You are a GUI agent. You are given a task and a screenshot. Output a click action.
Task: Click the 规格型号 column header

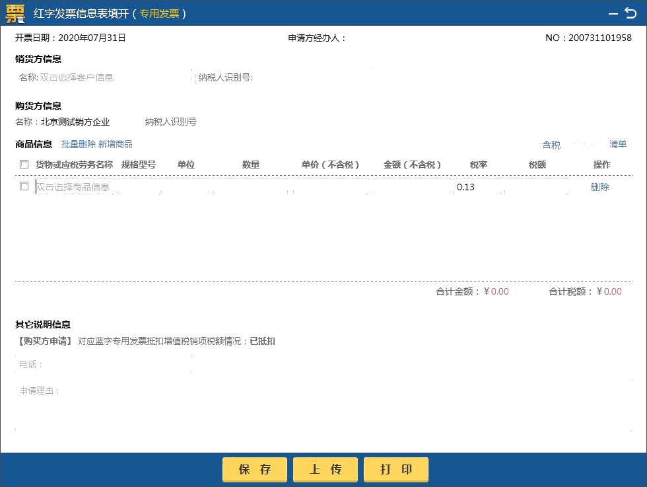coord(138,165)
